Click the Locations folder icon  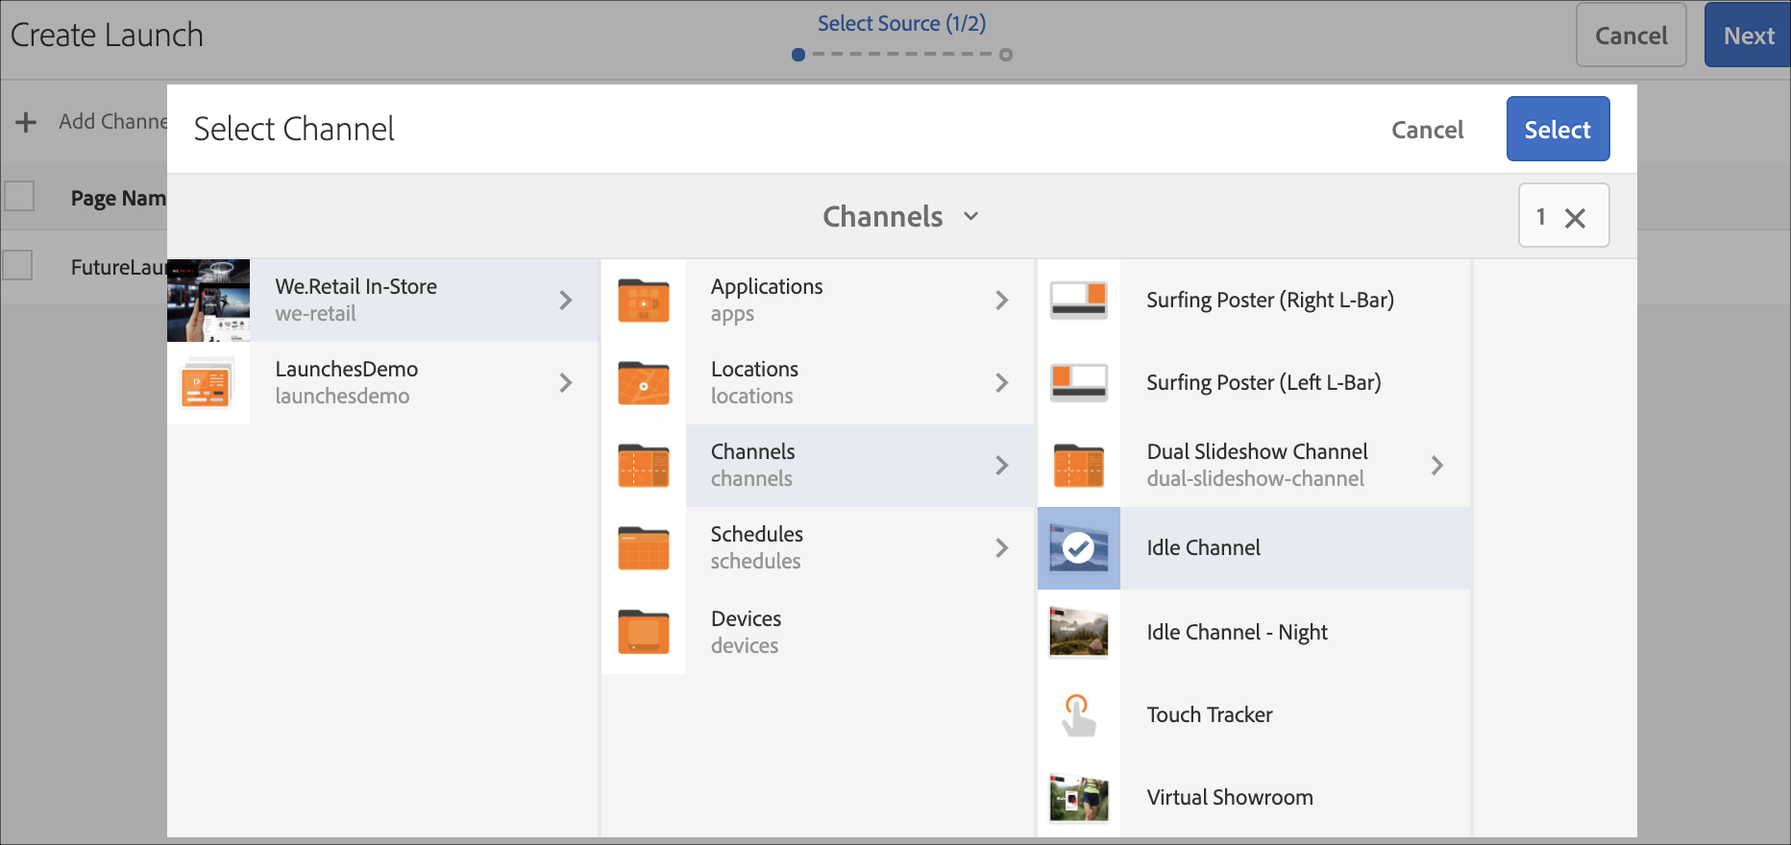point(643,383)
